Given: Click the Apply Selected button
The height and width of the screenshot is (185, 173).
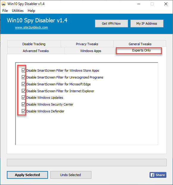Looking at the screenshot, I should pyautogui.click(x=27, y=175).
